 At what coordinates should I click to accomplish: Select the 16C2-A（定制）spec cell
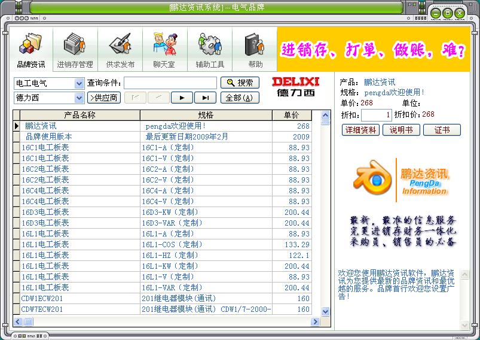point(206,169)
